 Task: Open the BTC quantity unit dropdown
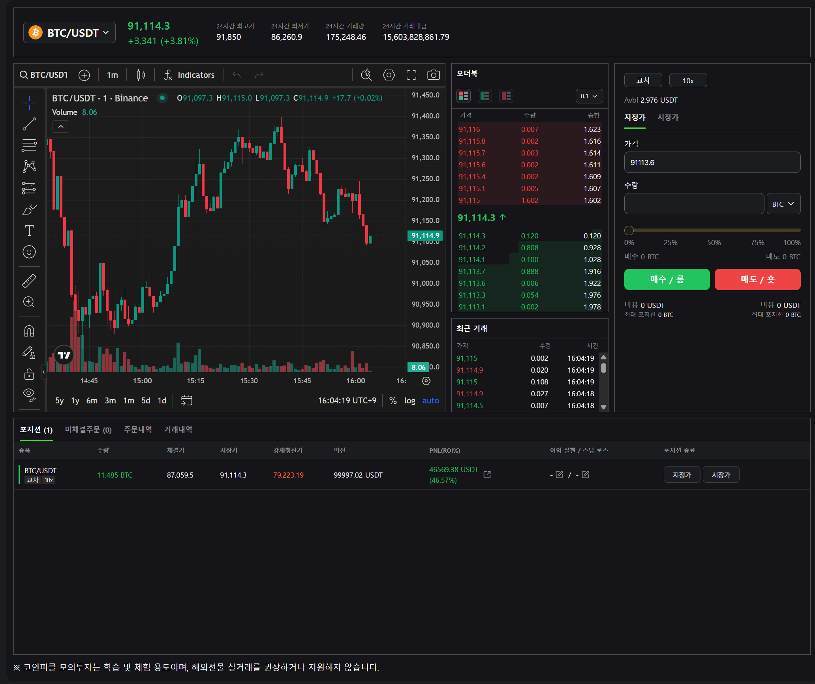[783, 204]
